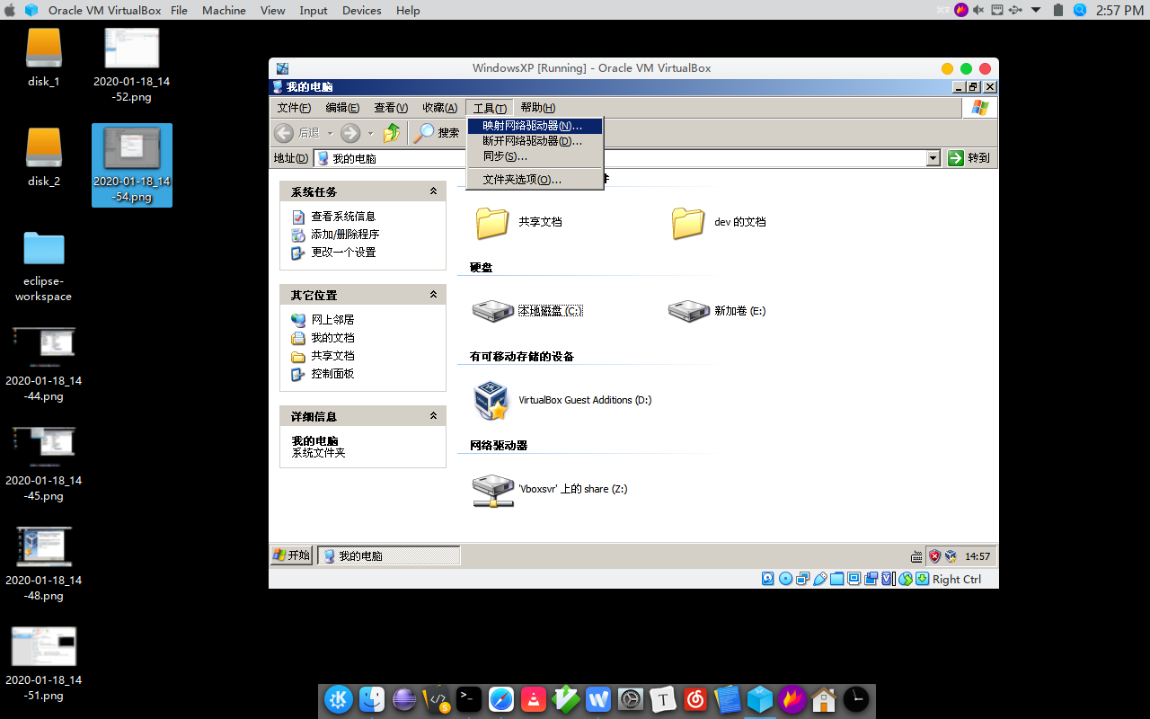The width and height of the screenshot is (1150, 719).
Task: Select the share (Z:) network drive icon
Action: (x=492, y=491)
